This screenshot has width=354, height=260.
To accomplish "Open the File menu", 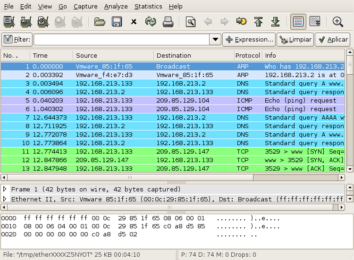I will (9, 6).
